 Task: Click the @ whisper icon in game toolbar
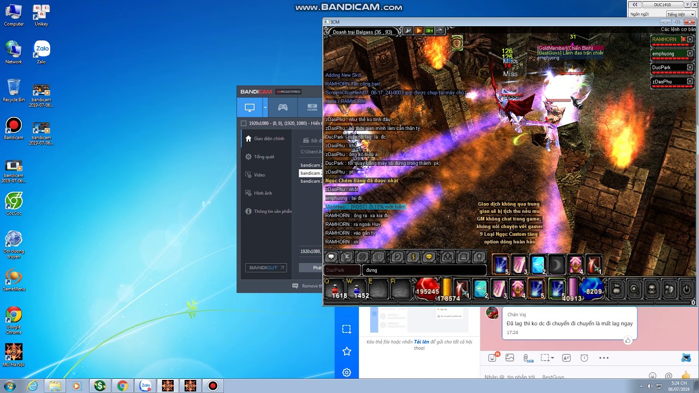[363, 257]
